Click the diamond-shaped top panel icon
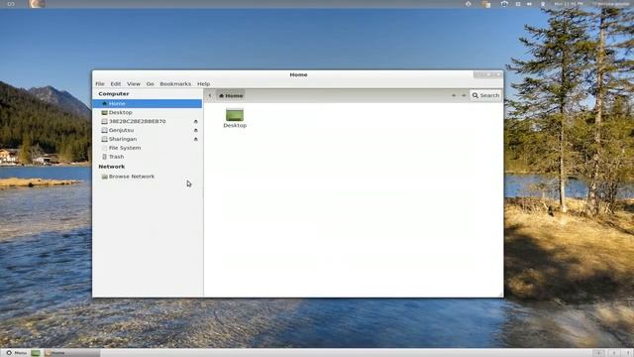 click(x=469, y=4)
